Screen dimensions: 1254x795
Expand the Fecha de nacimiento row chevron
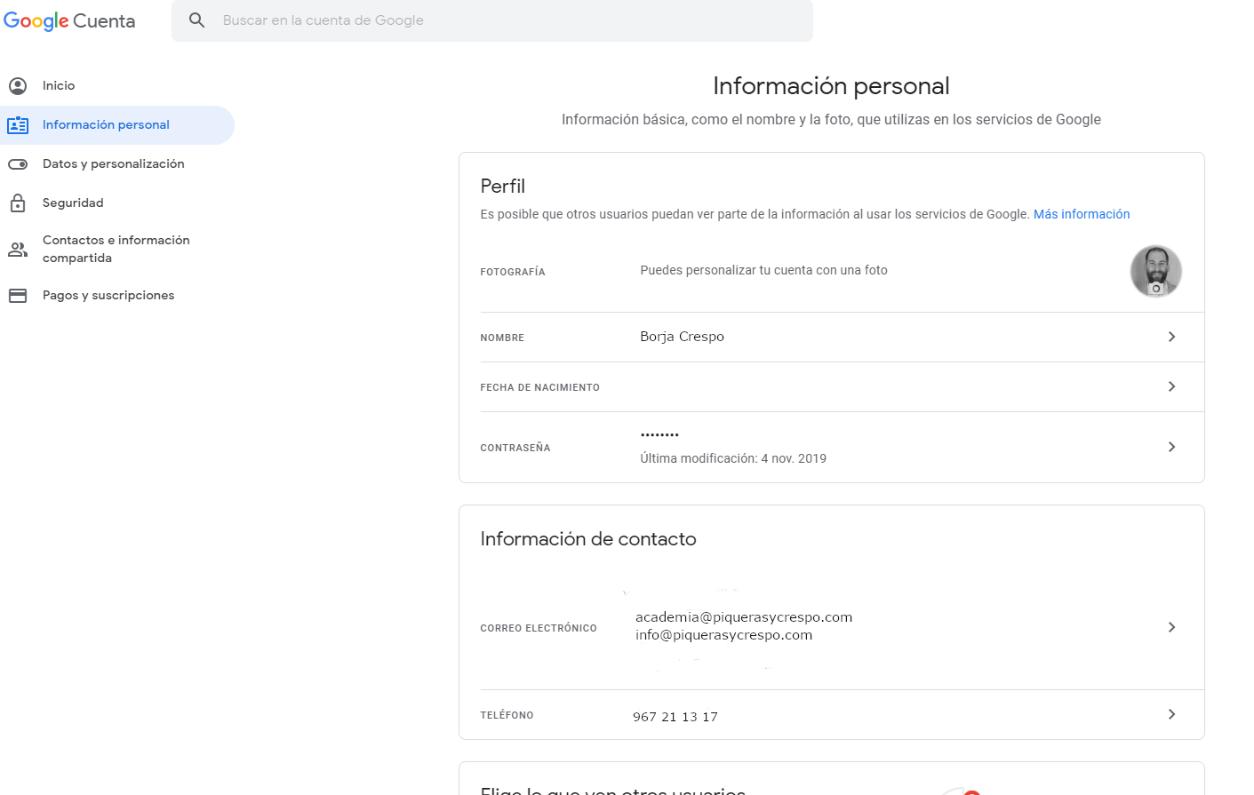[1171, 386]
